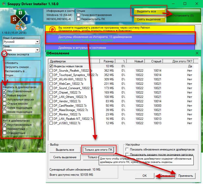Sort by Старый column header
Image resolution: width=203 pixels, height=184 pixels.
pos(154,61)
